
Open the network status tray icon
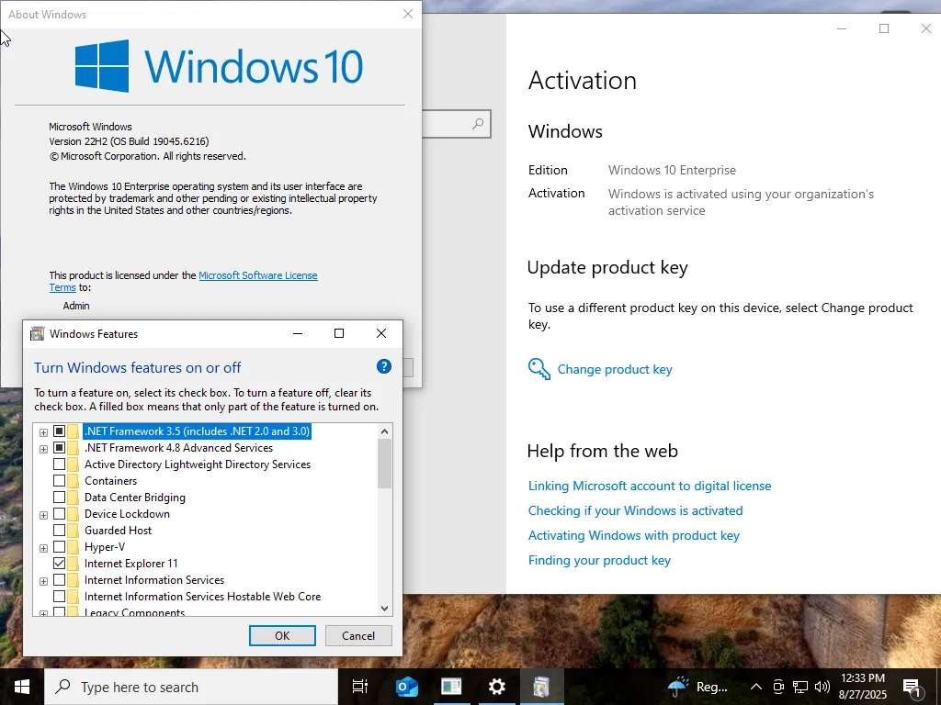click(800, 687)
